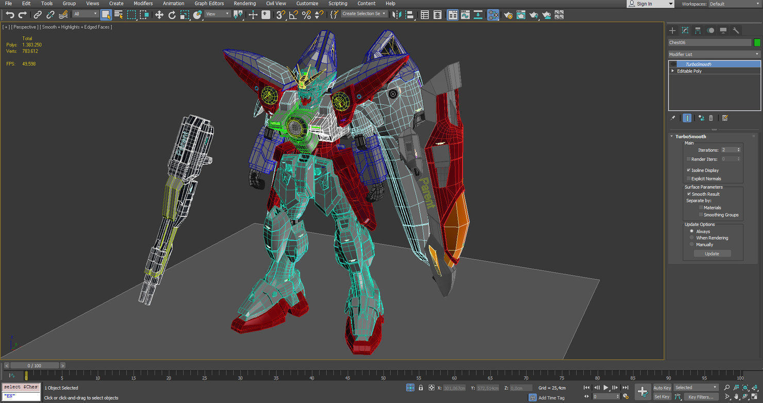
Task: Enable the Render Iters checkbox
Action: tap(689, 159)
